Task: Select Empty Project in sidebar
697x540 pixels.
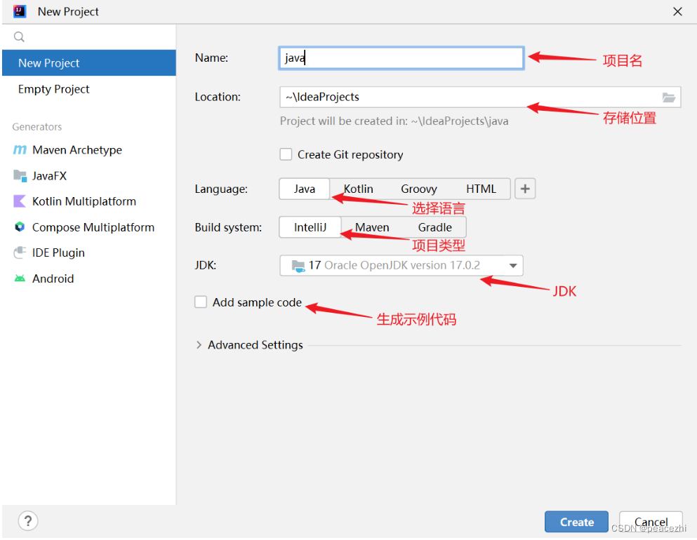Action: (x=54, y=89)
